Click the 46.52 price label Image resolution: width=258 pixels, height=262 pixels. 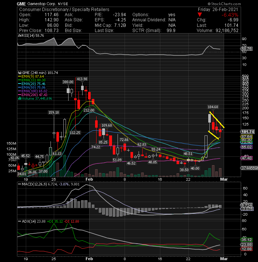131,163
